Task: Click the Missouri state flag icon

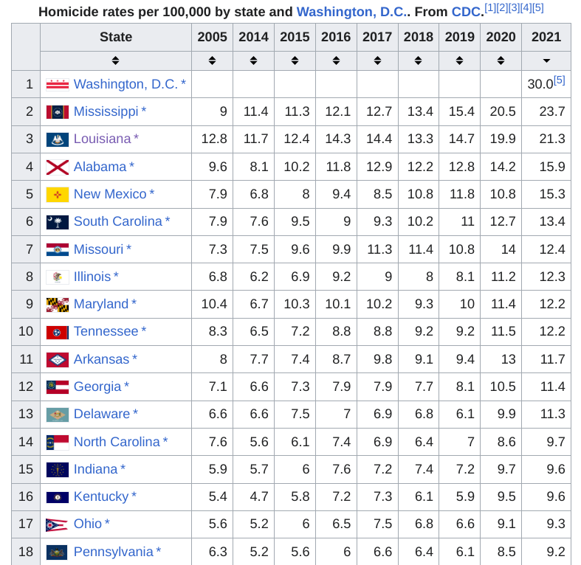Action: 58,250
